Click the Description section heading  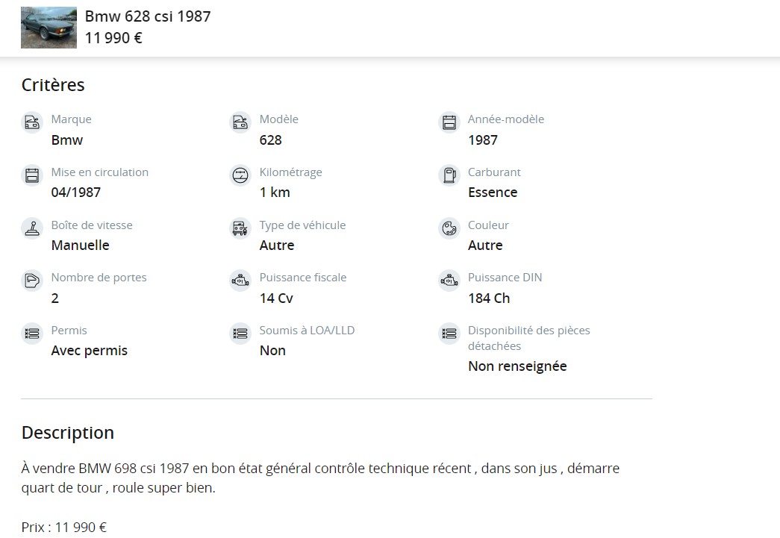tap(68, 433)
